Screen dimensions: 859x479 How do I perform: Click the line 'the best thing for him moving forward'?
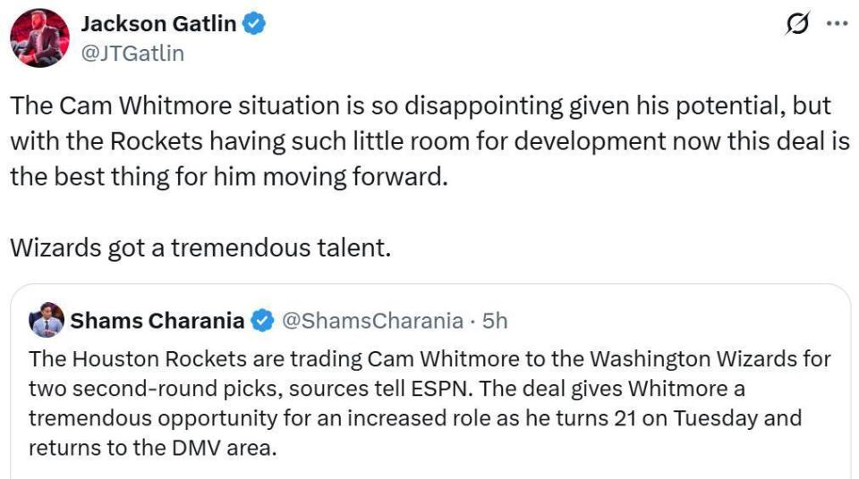pyautogui.click(x=229, y=177)
